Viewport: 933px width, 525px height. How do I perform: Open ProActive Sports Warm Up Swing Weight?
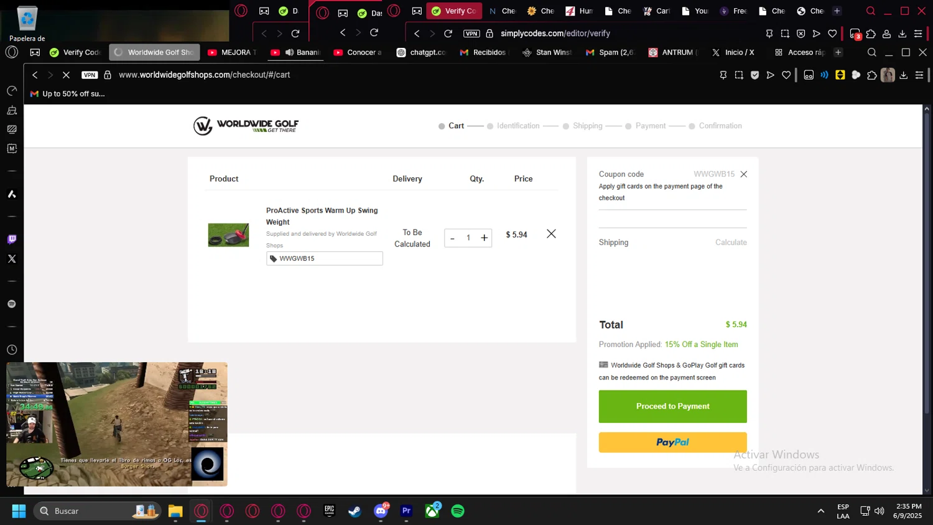click(x=322, y=216)
